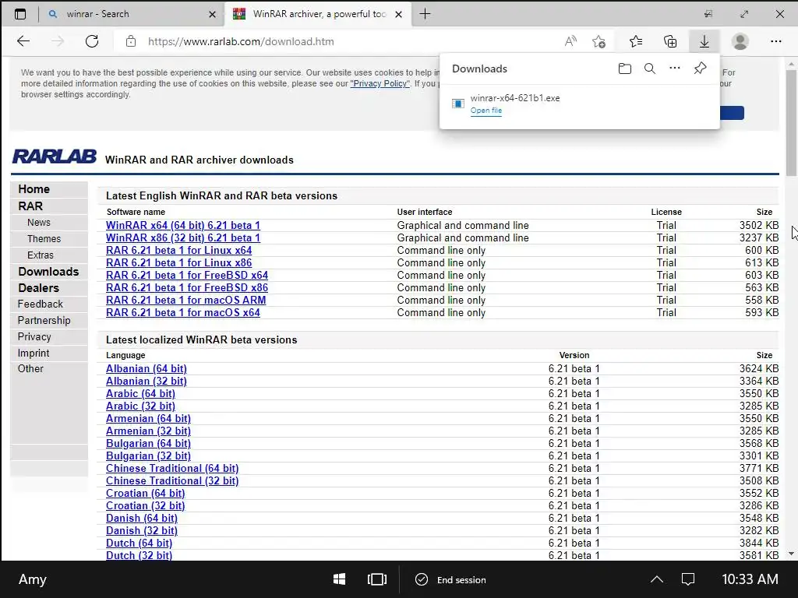Image resolution: width=798 pixels, height=598 pixels.
Task: Open the Favorites list
Action: pos(636,41)
